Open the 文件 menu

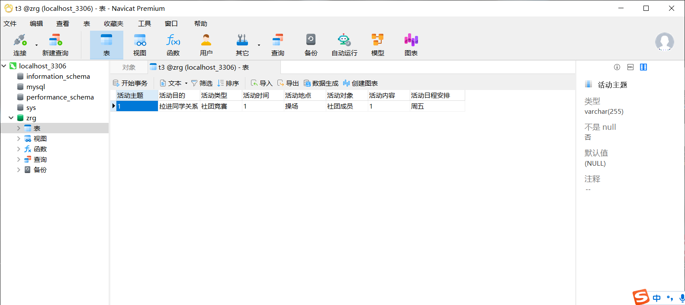[x=10, y=23]
